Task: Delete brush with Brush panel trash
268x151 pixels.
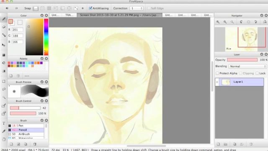Action: tap(35, 144)
